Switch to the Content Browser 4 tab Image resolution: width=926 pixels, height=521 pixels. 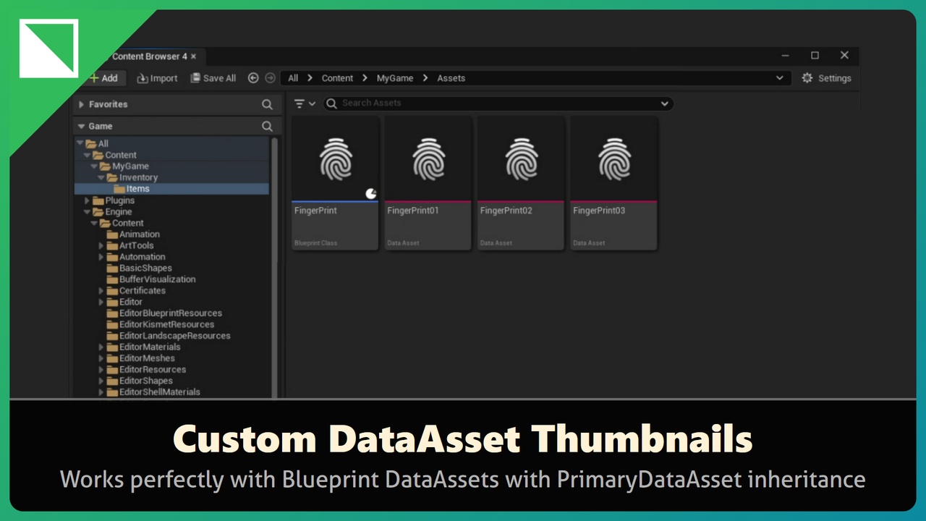pyautogui.click(x=149, y=56)
